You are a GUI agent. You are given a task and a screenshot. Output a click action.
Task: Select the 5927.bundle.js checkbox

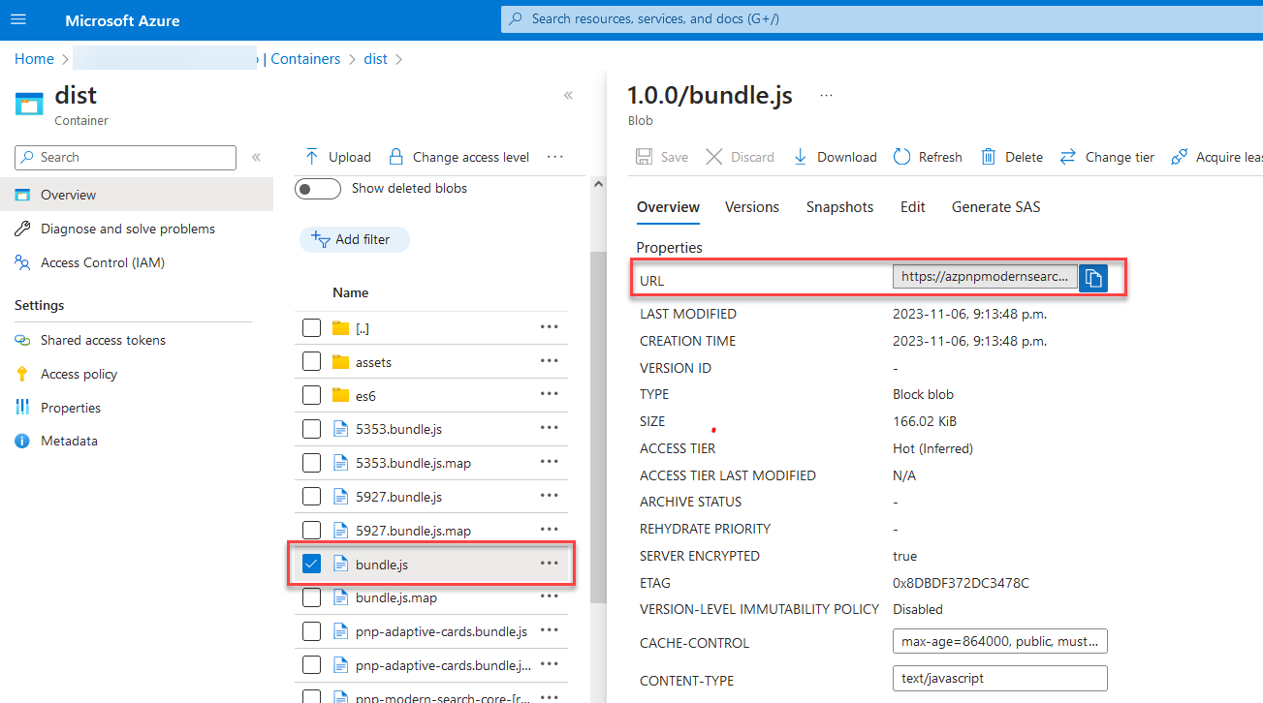[311, 497]
